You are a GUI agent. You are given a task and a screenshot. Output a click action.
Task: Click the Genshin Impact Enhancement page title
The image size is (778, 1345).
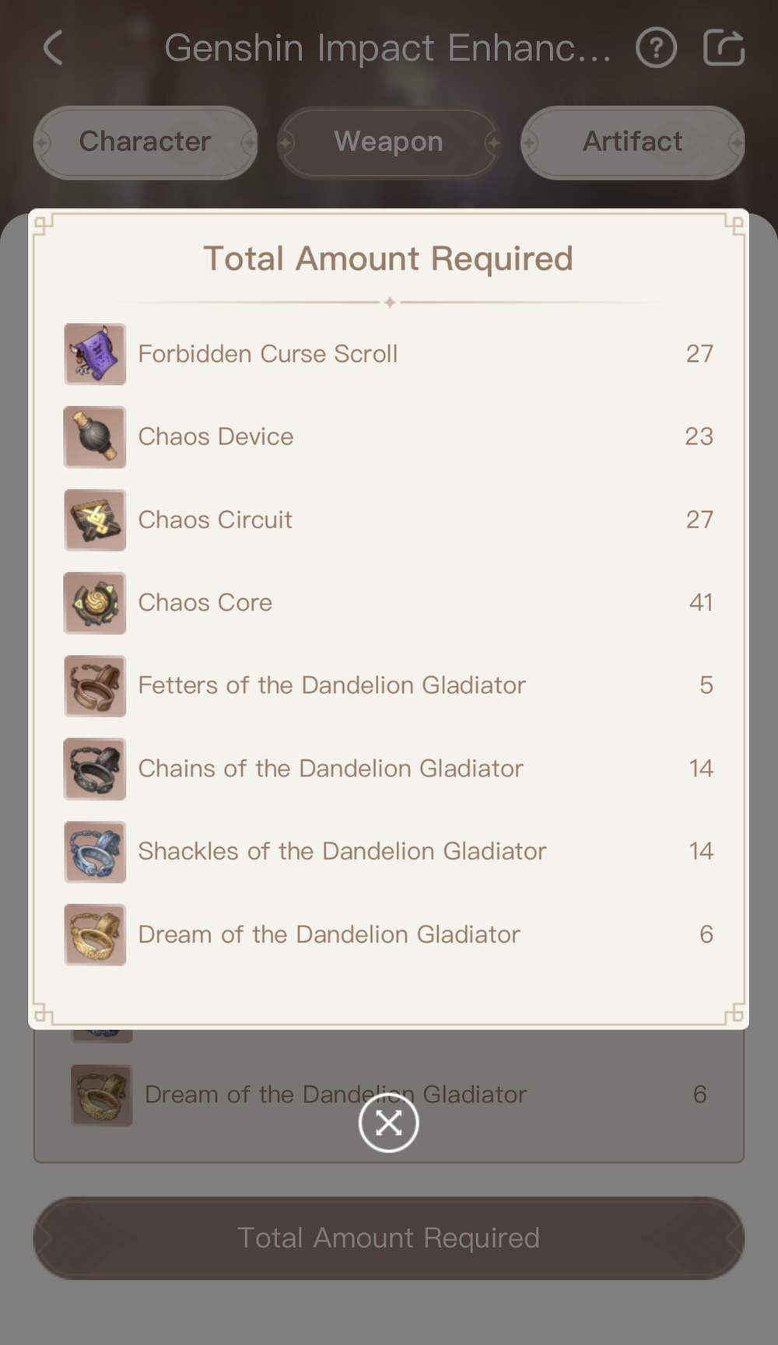point(387,48)
